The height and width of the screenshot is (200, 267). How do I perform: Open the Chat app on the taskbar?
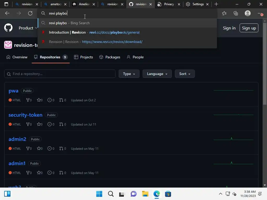pyautogui.click(x=133, y=194)
